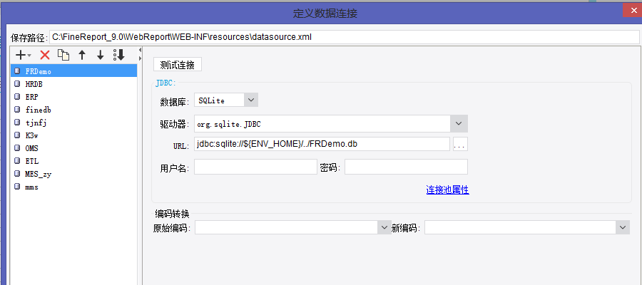
Task: Open the 连接池属性 link
Action: click(447, 190)
